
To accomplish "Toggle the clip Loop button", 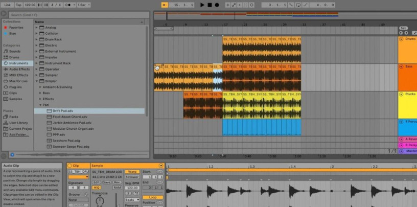I will click(x=153, y=197).
